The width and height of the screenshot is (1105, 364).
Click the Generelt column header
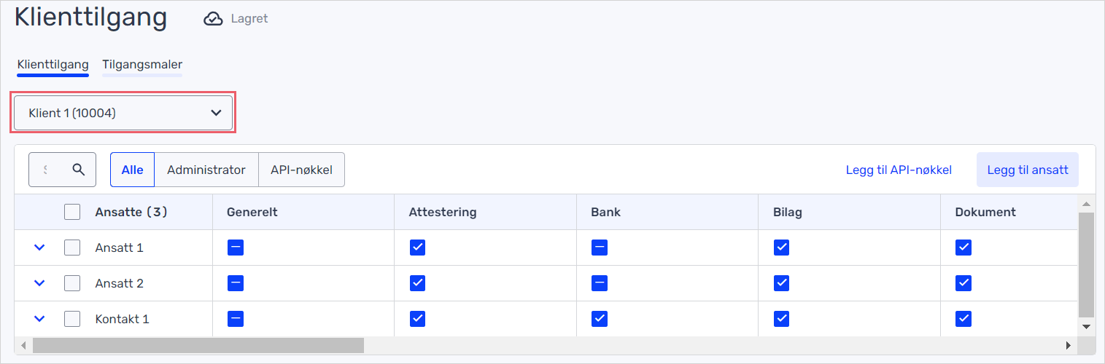[252, 212]
